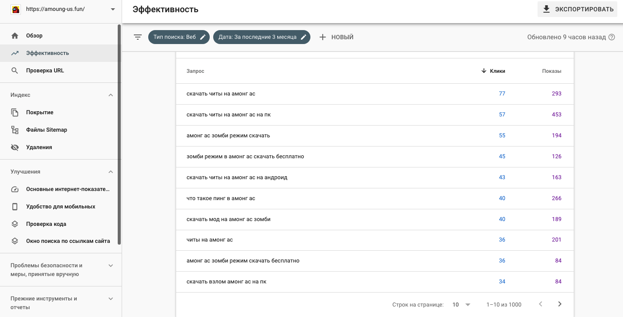
Task: Go to the next page of results
Action: tap(560, 304)
